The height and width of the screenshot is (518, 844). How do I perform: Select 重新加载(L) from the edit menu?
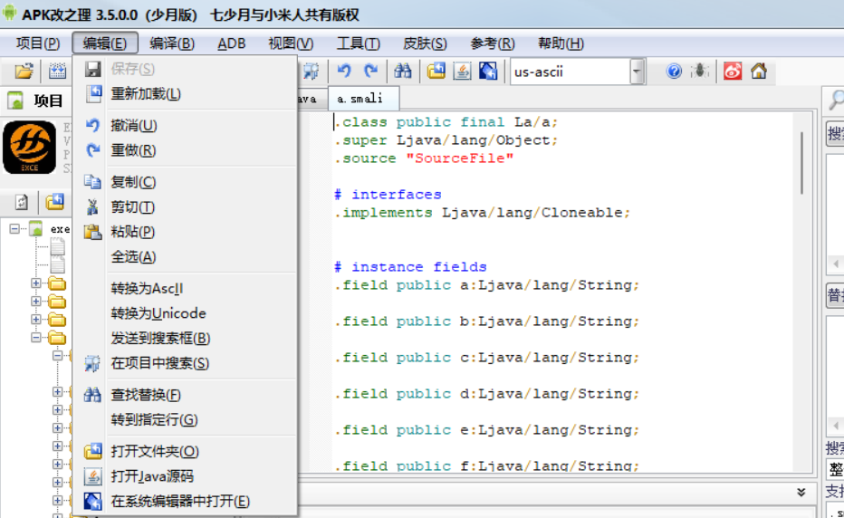(185, 93)
